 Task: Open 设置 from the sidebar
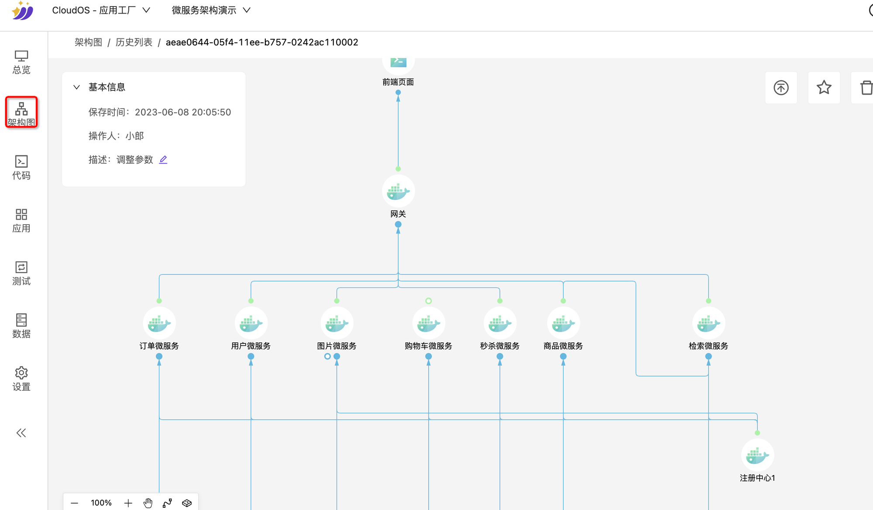coord(21,379)
